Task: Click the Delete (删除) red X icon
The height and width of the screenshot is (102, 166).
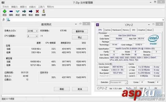Action: (37, 11)
